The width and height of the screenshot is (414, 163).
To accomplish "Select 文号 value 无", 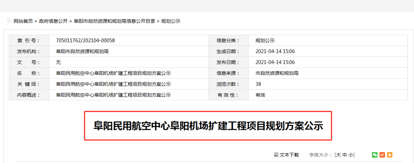I will [58, 62].
